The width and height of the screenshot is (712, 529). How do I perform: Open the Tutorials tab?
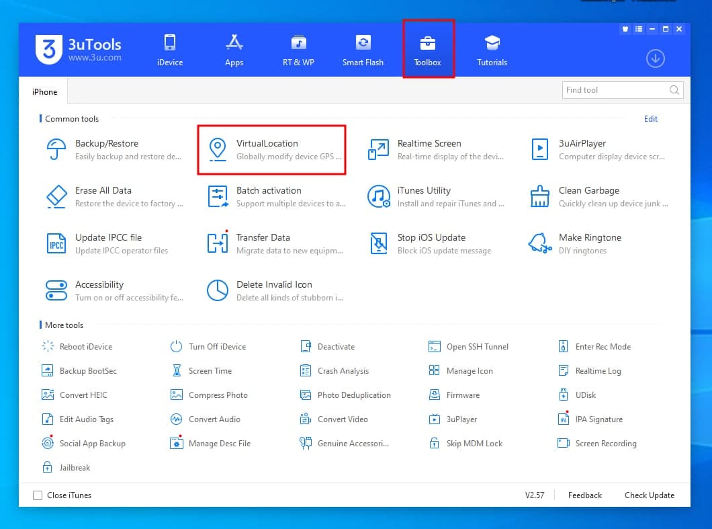coord(492,50)
